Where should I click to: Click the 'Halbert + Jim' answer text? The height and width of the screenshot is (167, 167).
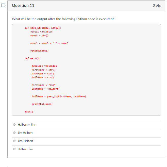26,125
